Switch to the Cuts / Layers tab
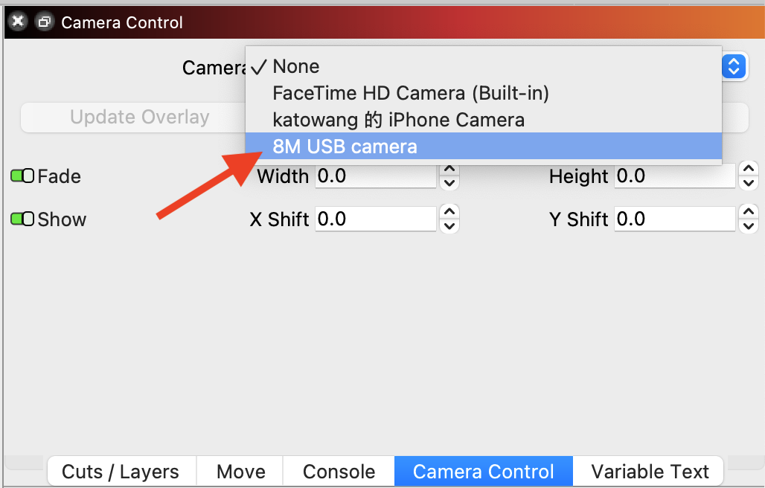The image size is (765, 488). pos(121,472)
